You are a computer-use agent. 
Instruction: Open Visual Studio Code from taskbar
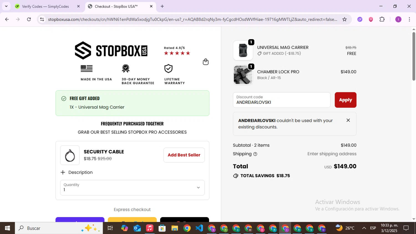coord(199,228)
